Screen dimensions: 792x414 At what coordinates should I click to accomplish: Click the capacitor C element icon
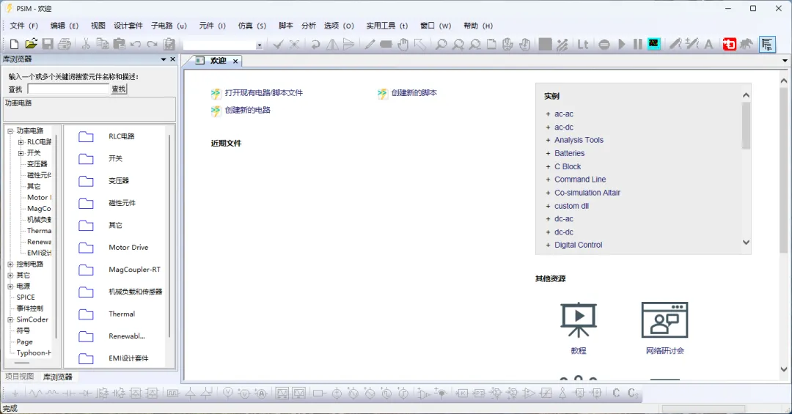616,393
